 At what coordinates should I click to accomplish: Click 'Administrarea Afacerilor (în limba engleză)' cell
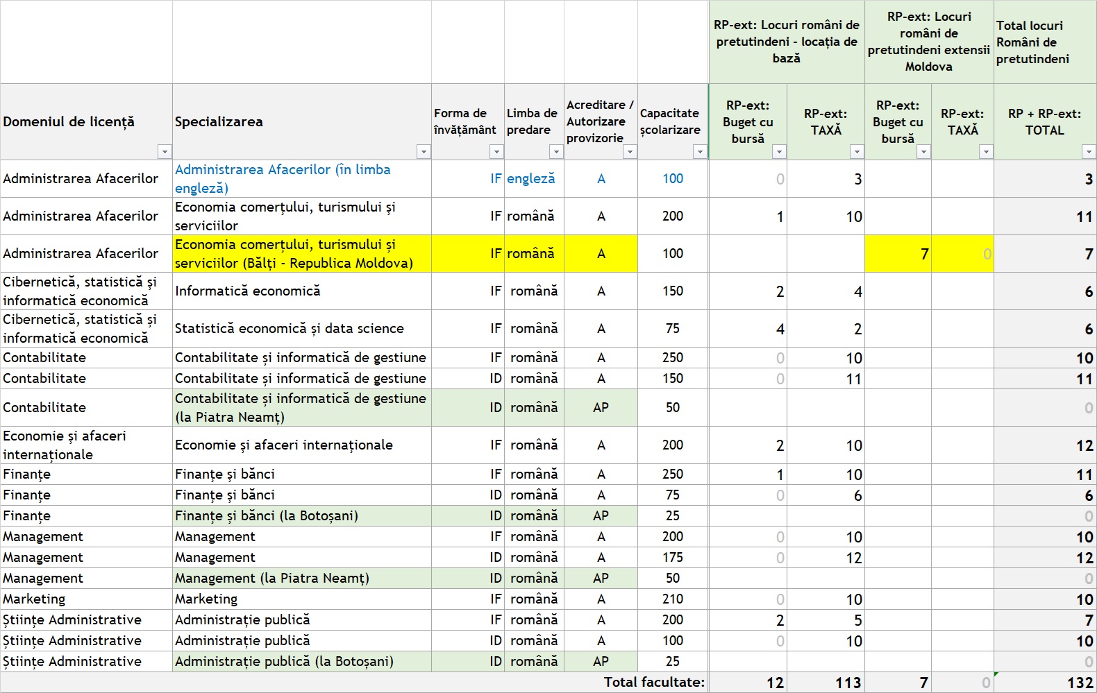point(302,179)
